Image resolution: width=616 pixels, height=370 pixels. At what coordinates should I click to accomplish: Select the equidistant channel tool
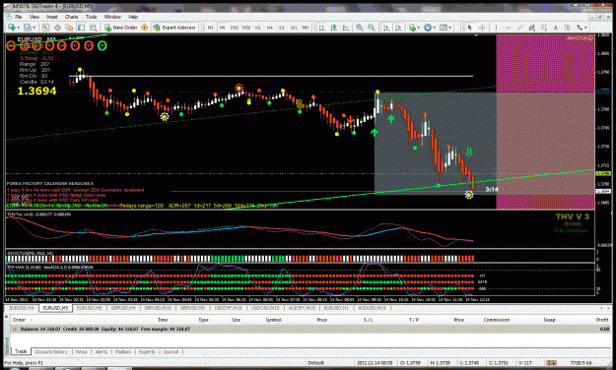pos(531,28)
